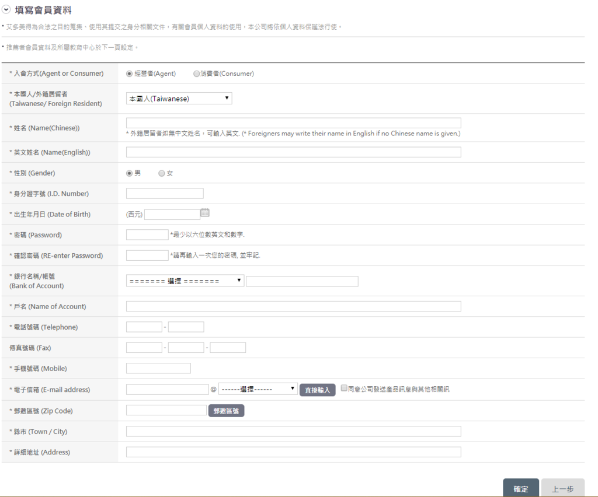Focus the middle Fax number field
Image resolution: width=598 pixels, height=497 pixels.
[186, 348]
